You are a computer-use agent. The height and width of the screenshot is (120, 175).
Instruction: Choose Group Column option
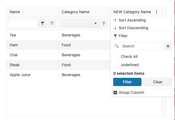(131, 92)
